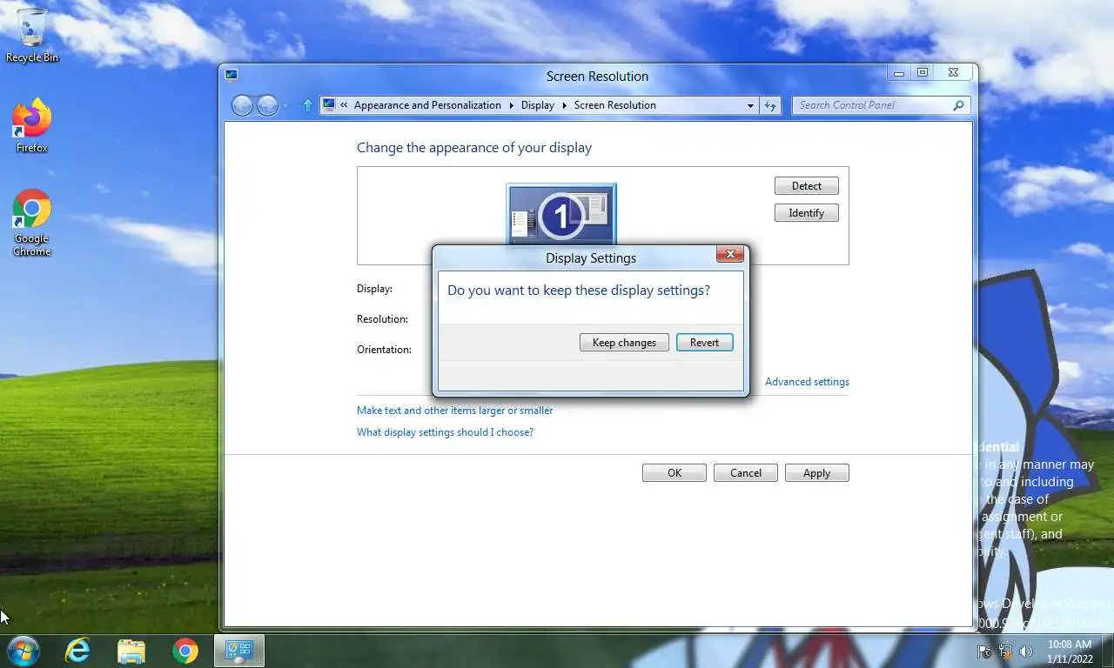
Task: Open the volume speaker tray icon
Action: pyautogui.click(x=1026, y=651)
